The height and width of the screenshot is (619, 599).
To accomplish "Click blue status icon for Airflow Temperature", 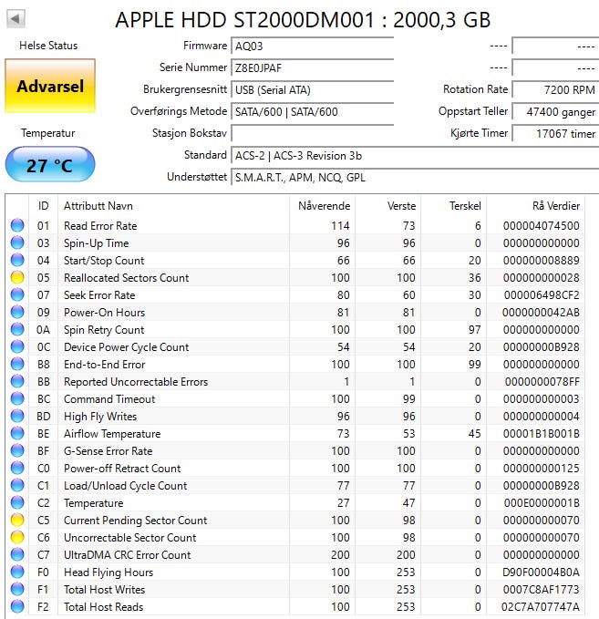I will point(17,434).
